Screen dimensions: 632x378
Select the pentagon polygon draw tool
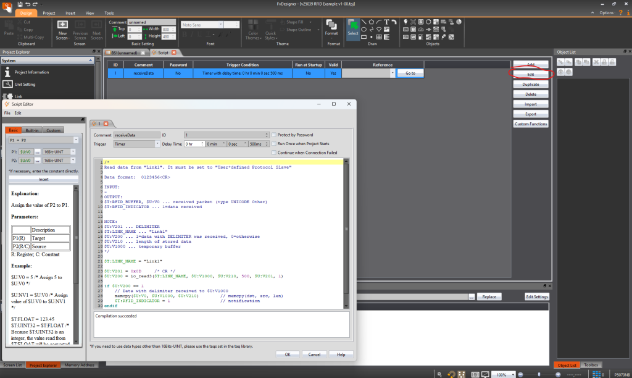pos(373,22)
